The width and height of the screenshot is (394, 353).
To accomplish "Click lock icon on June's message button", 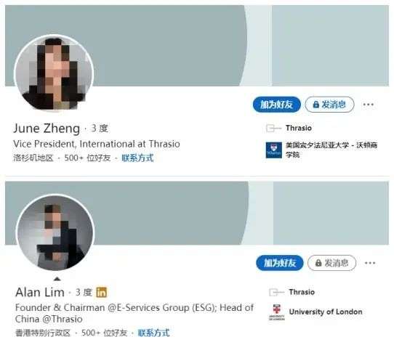I will point(315,105).
